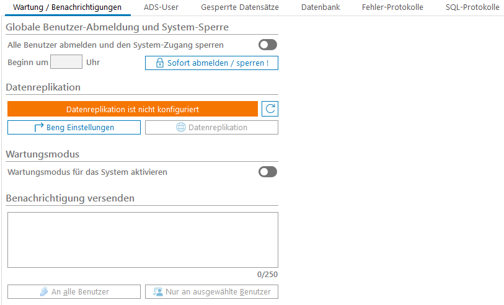Click the Beginn um time field
This screenshot has height=305, width=504.
[66, 62]
